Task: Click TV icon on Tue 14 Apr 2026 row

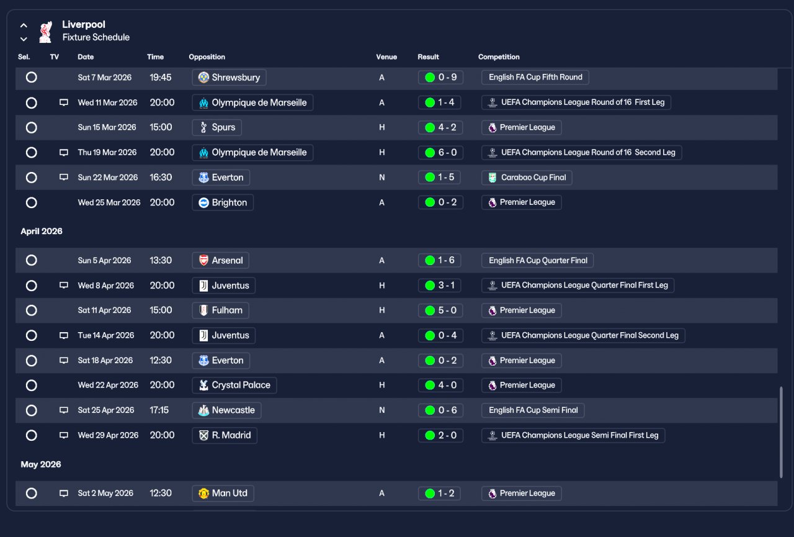Action: coord(63,335)
